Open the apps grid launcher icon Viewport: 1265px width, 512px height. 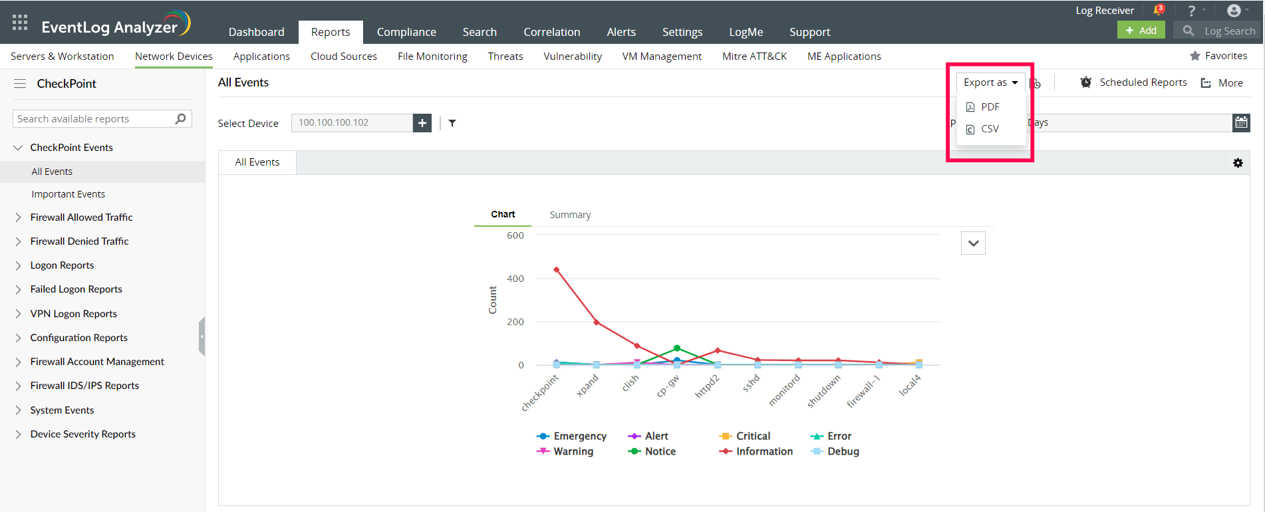click(x=20, y=23)
